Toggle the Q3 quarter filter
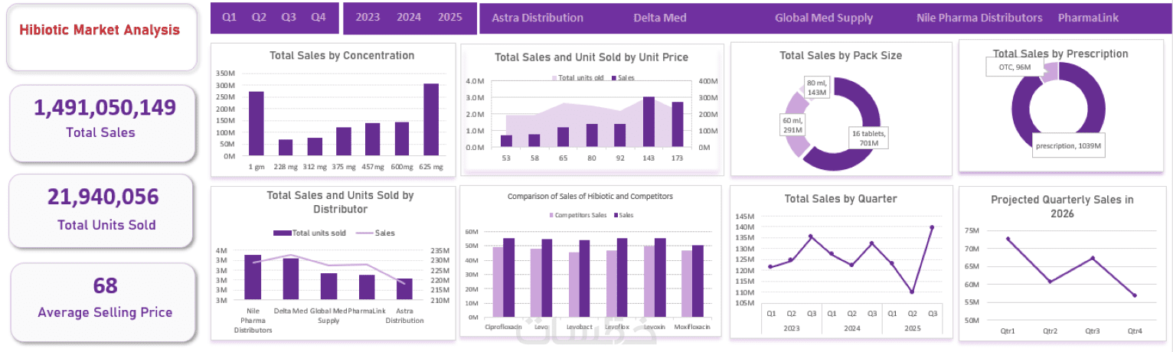Image resolution: width=1173 pixels, height=352 pixels. click(x=289, y=18)
